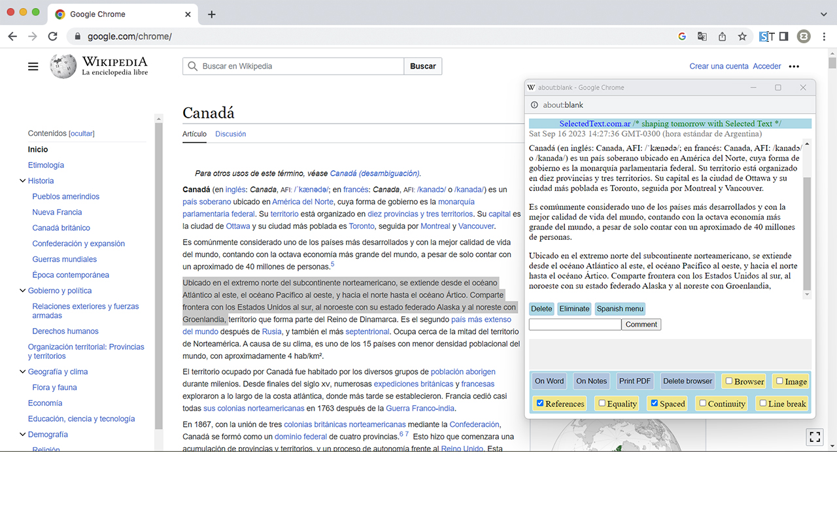837x523 pixels.
Task: Uncheck the Spaced checkbox
Action: pos(654,403)
